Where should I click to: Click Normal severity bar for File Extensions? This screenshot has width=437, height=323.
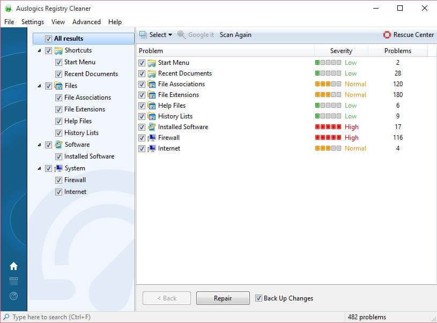pos(328,95)
